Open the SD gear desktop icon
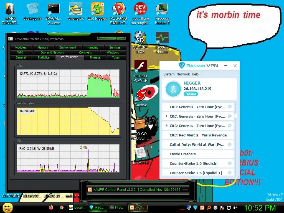 point(140,42)
